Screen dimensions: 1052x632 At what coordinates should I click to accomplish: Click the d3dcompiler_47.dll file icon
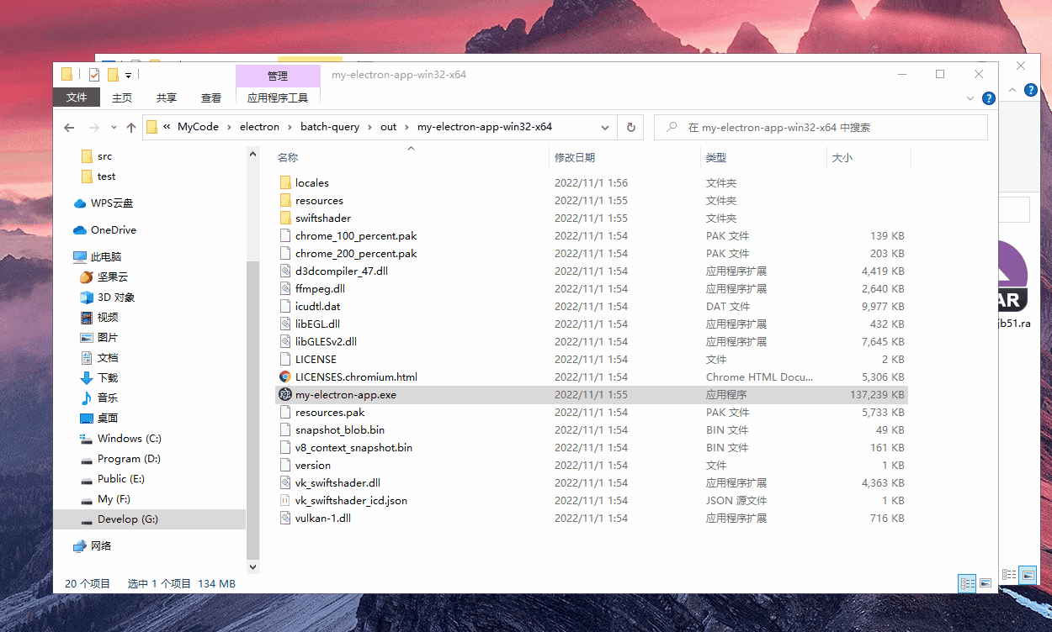285,271
